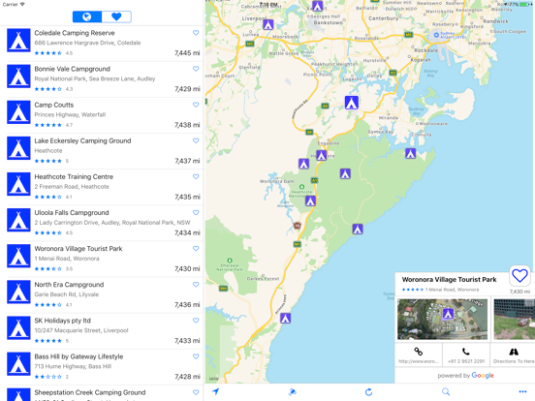Viewport: 535px width, 401px height.
Task: Open the Woronora park website link
Action: pos(419,355)
